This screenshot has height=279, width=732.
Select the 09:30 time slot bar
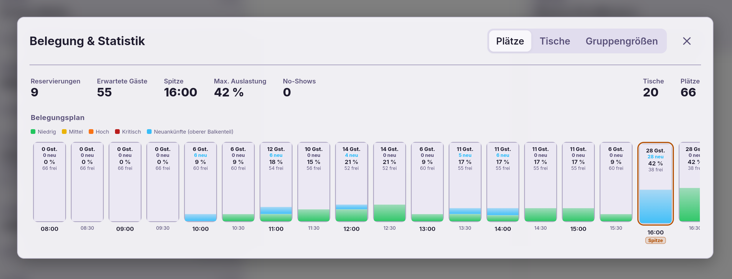[163, 182]
